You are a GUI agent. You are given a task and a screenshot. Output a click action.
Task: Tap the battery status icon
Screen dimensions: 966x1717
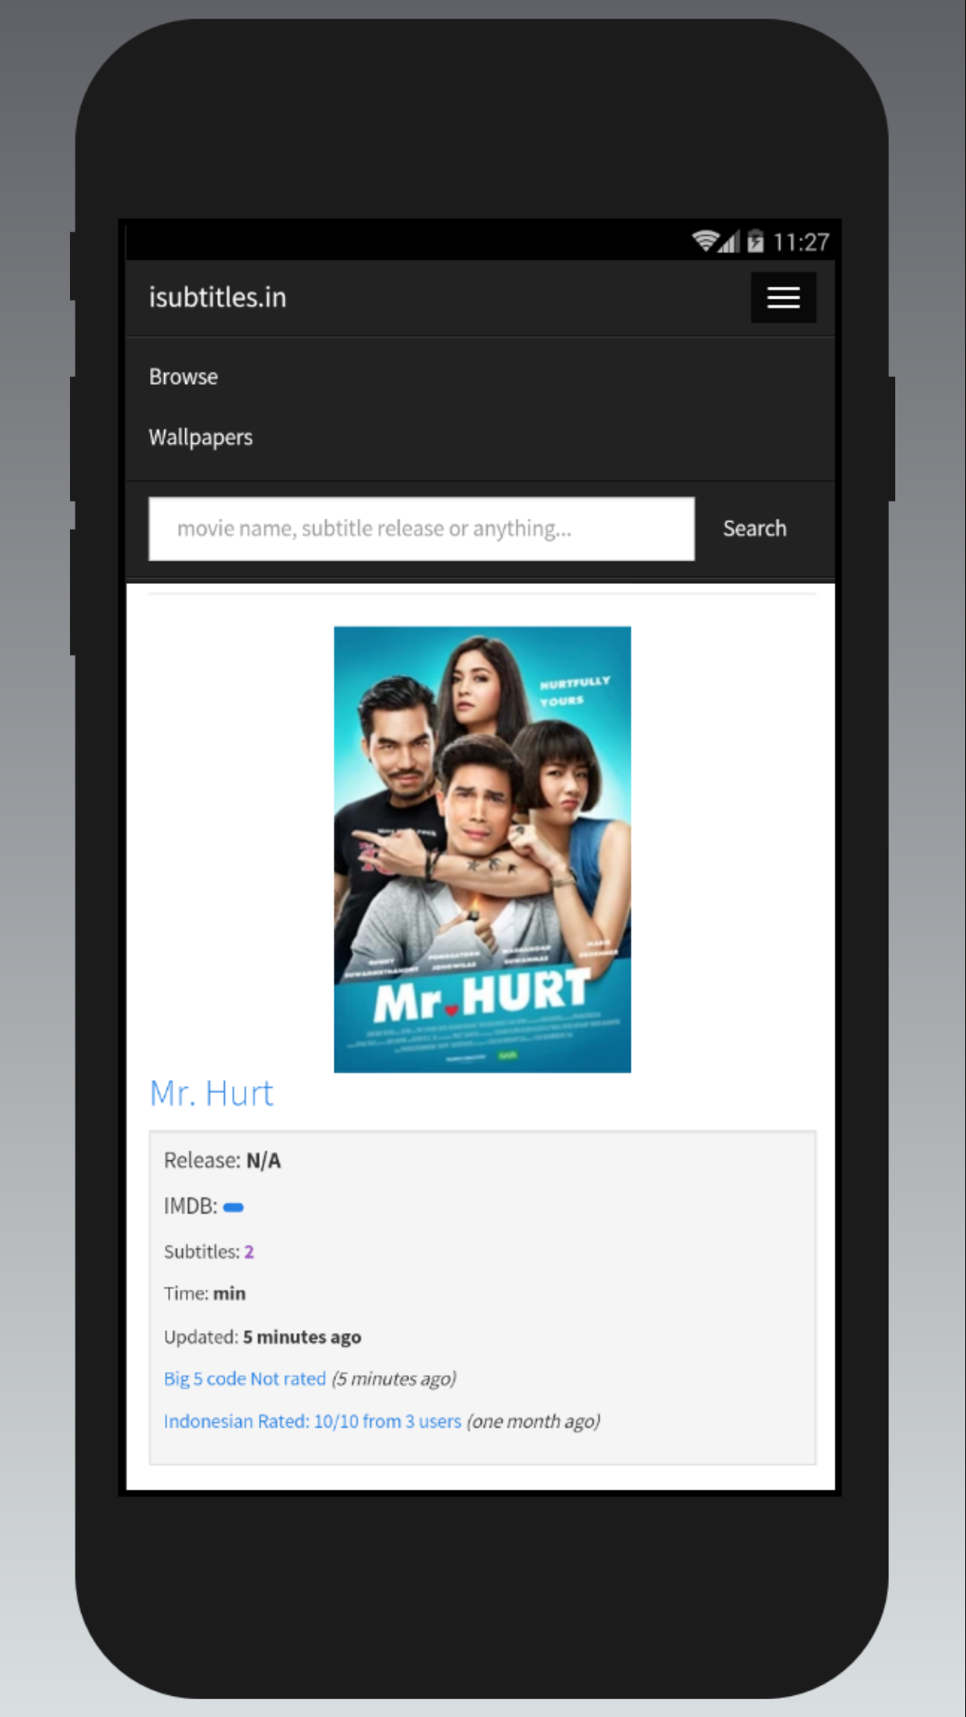pos(755,242)
